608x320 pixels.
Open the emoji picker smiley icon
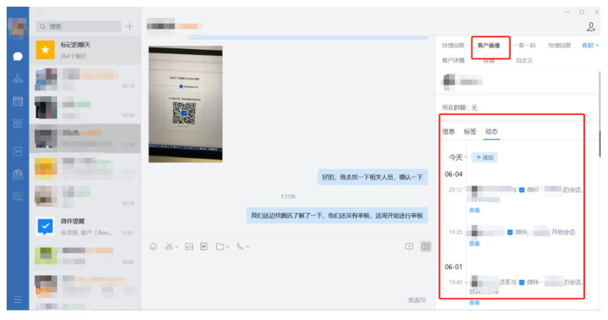click(154, 246)
